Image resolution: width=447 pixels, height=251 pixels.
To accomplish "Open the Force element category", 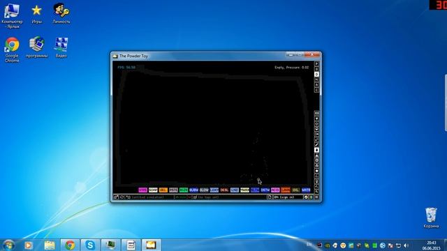I will 316,134.
